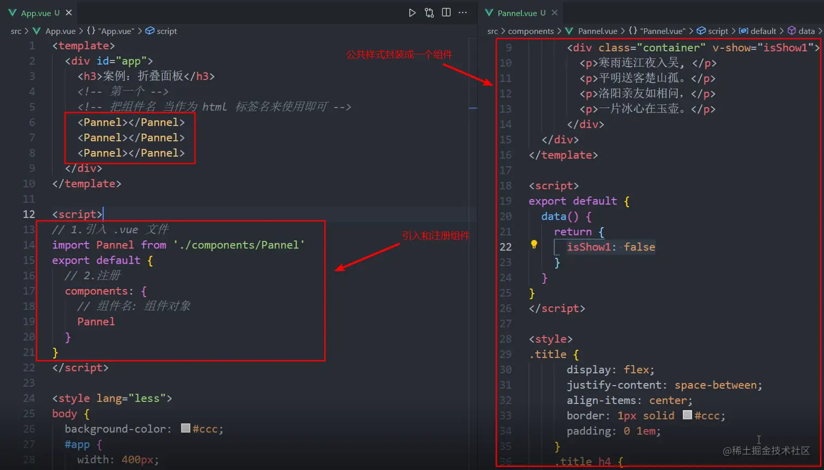Click line number 22 in Pannel.vue gutter
The width and height of the screenshot is (824, 470).
point(506,247)
